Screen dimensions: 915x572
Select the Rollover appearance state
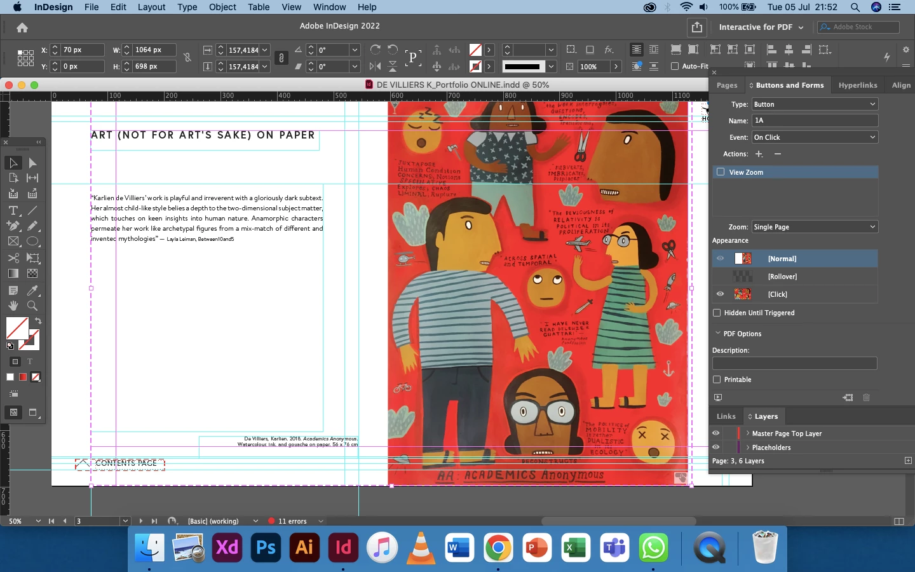click(795, 276)
